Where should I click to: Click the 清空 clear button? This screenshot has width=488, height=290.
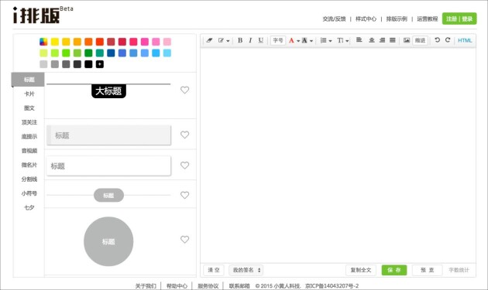click(x=214, y=270)
